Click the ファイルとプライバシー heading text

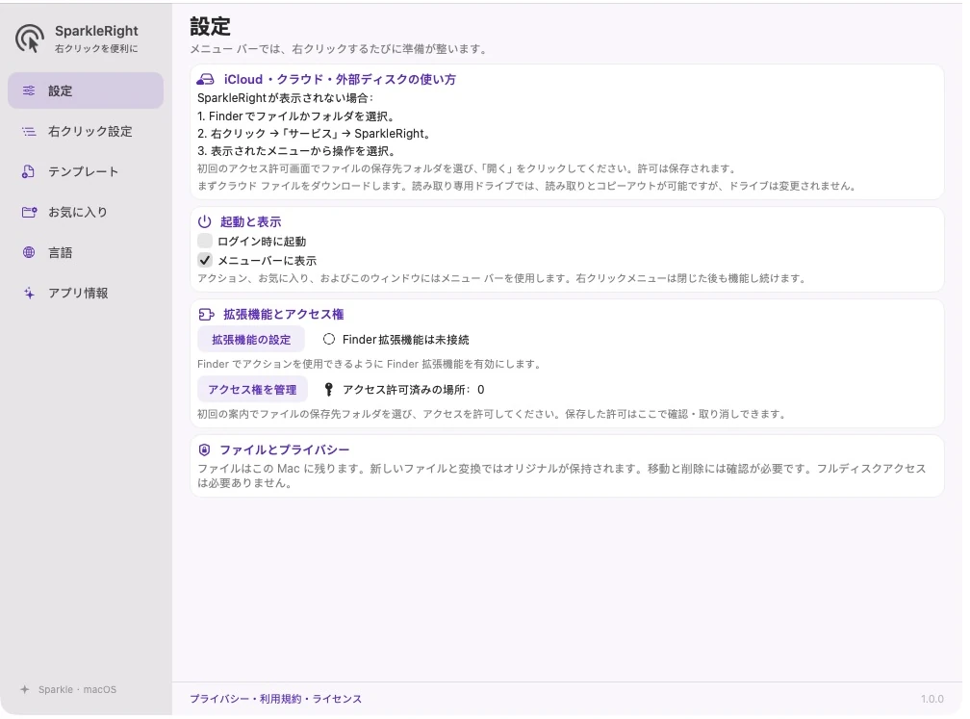[x=285, y=449]
